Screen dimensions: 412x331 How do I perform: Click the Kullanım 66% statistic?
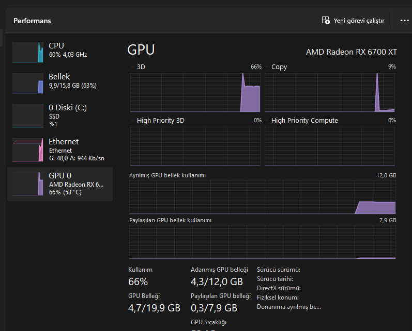[138, 282]
